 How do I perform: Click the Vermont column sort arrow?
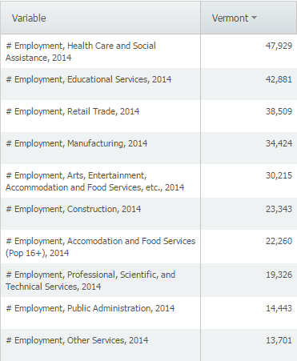254,18
